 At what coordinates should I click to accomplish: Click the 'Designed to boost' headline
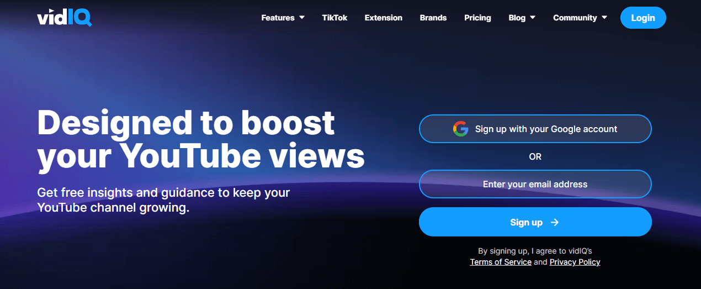[186, 122]
